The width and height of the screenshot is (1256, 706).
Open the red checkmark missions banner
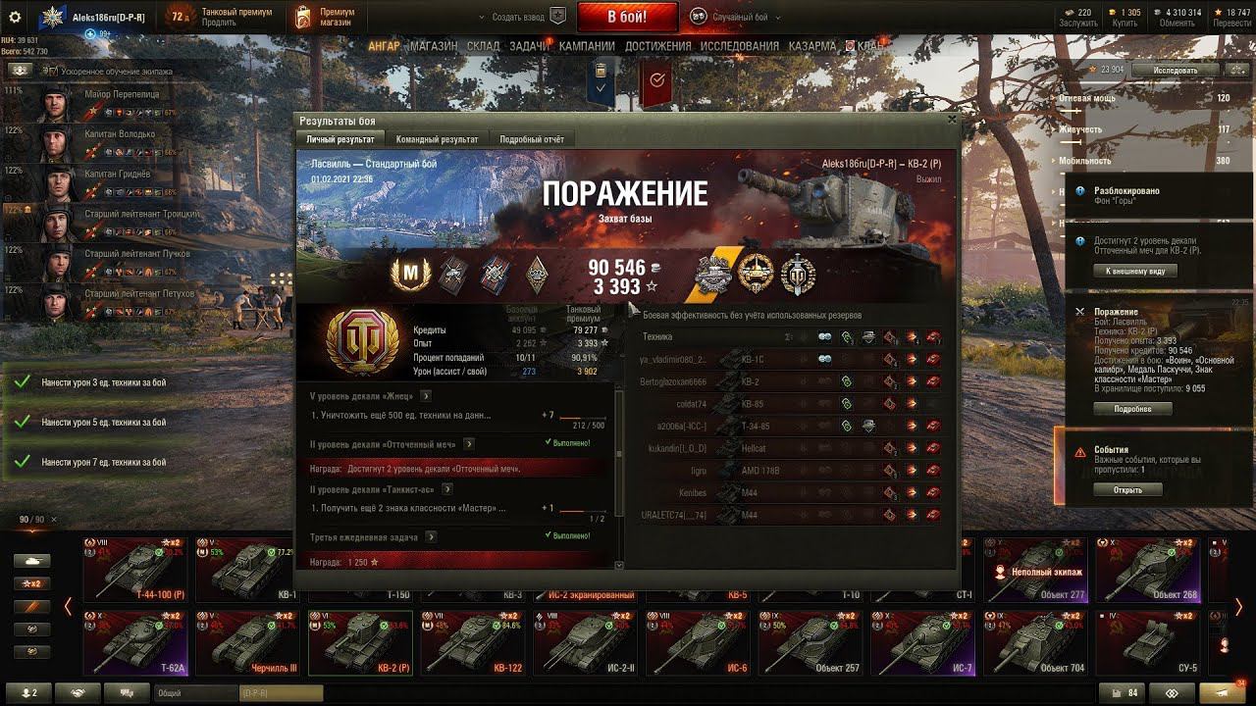[x=656, y=81]
